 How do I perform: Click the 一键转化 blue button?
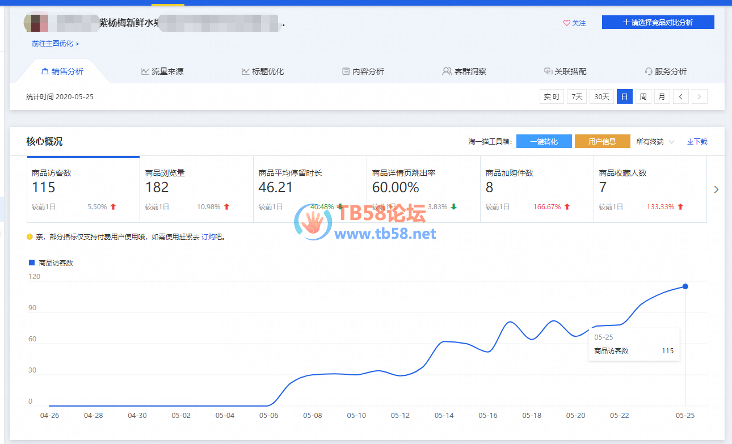pyautogui.click(x=544, y=142)
